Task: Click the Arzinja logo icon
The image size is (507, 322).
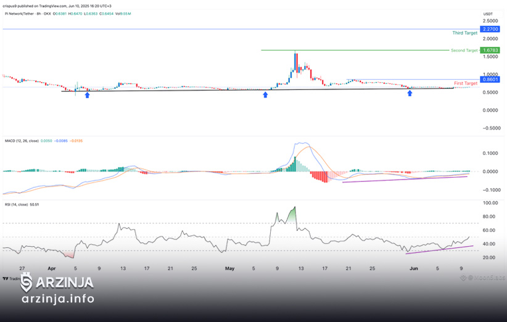Action: pos(27,283)
